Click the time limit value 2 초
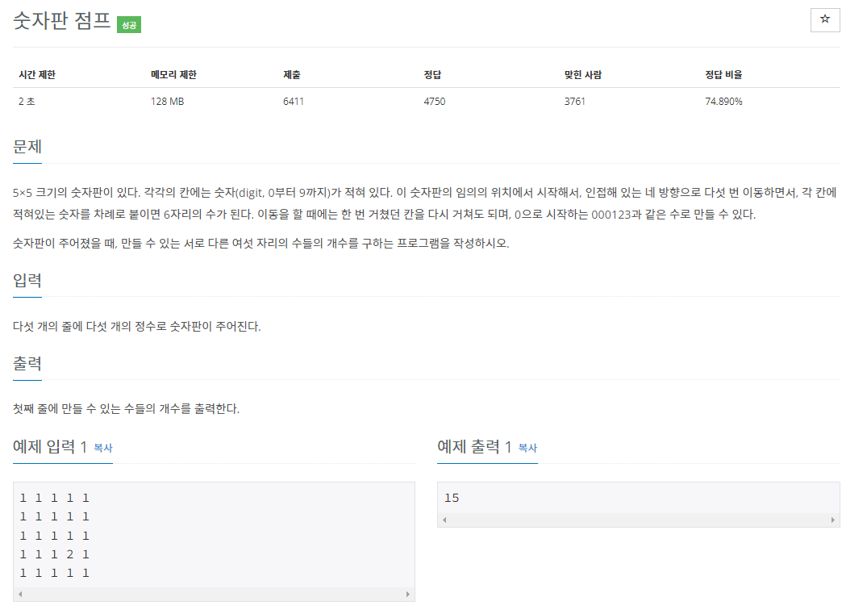Screen dimensions: 867x614 point(27,101)
